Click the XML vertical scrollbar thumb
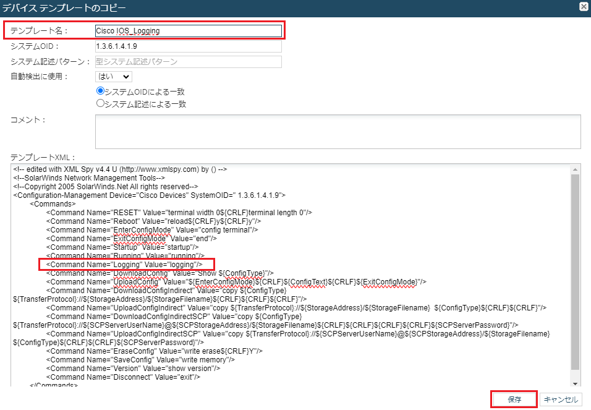 [x=575, y=272]
